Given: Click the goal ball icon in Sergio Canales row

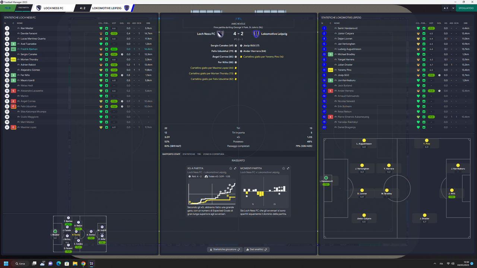Looking at the screenshot, I should tap(122, 54).
